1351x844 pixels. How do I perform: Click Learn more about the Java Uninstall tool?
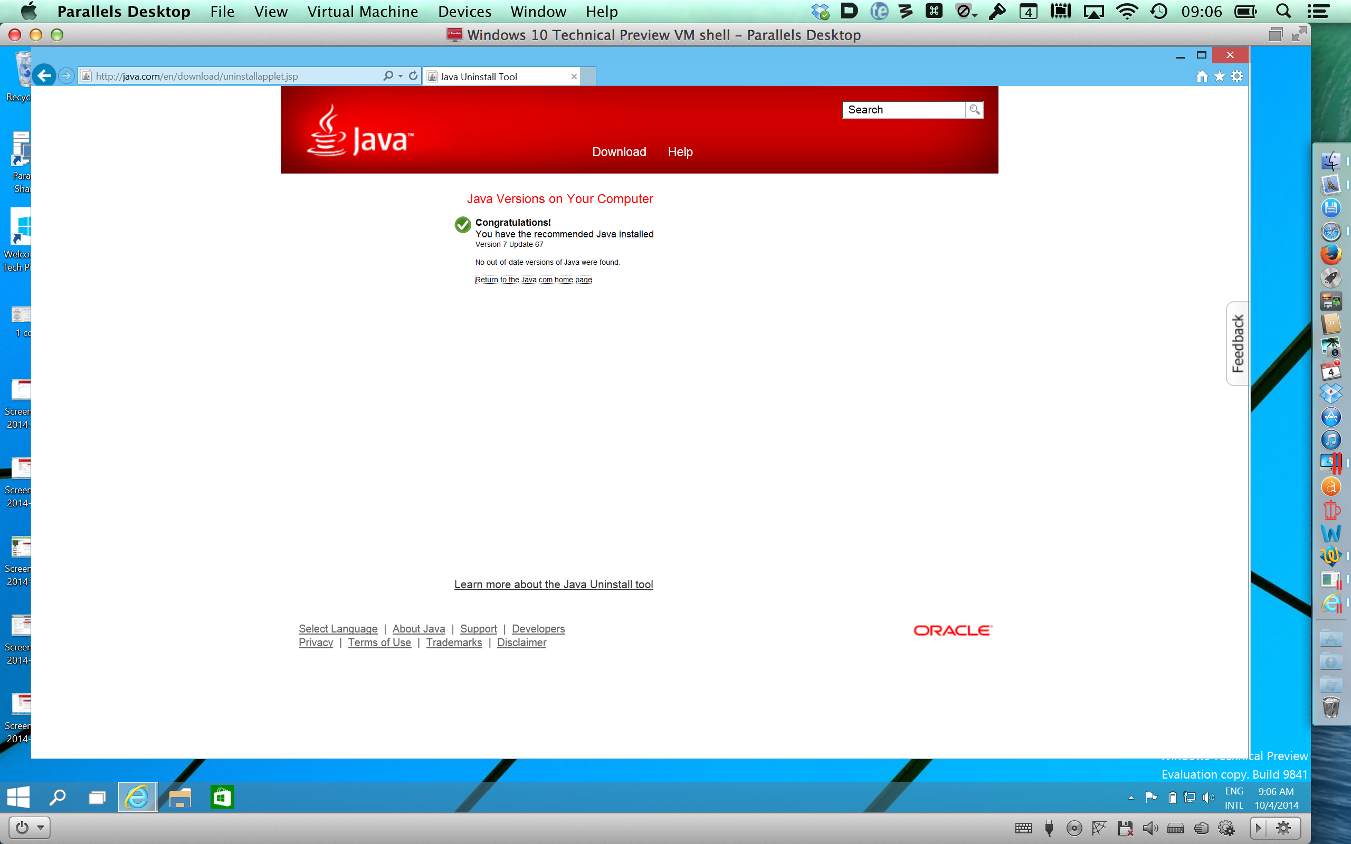[x=553, y=584]
